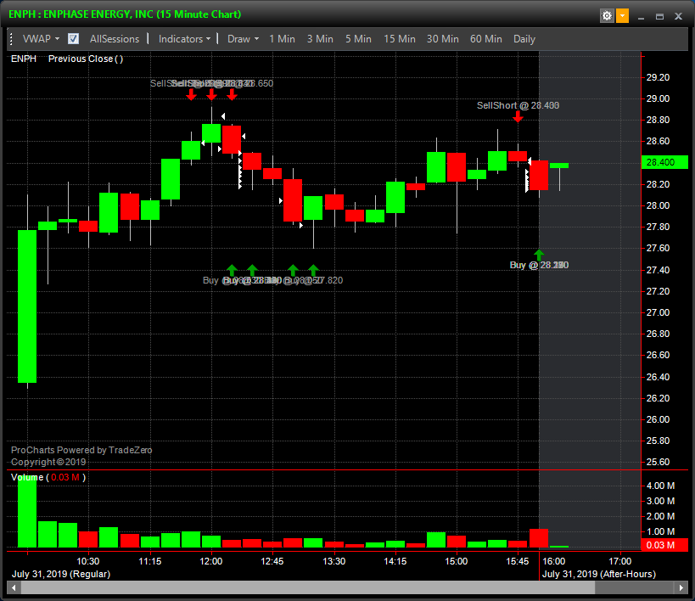Screen dimensions: 695x601
Task: Click the green Buy arrow near 16:00
Action: point(539,255)
